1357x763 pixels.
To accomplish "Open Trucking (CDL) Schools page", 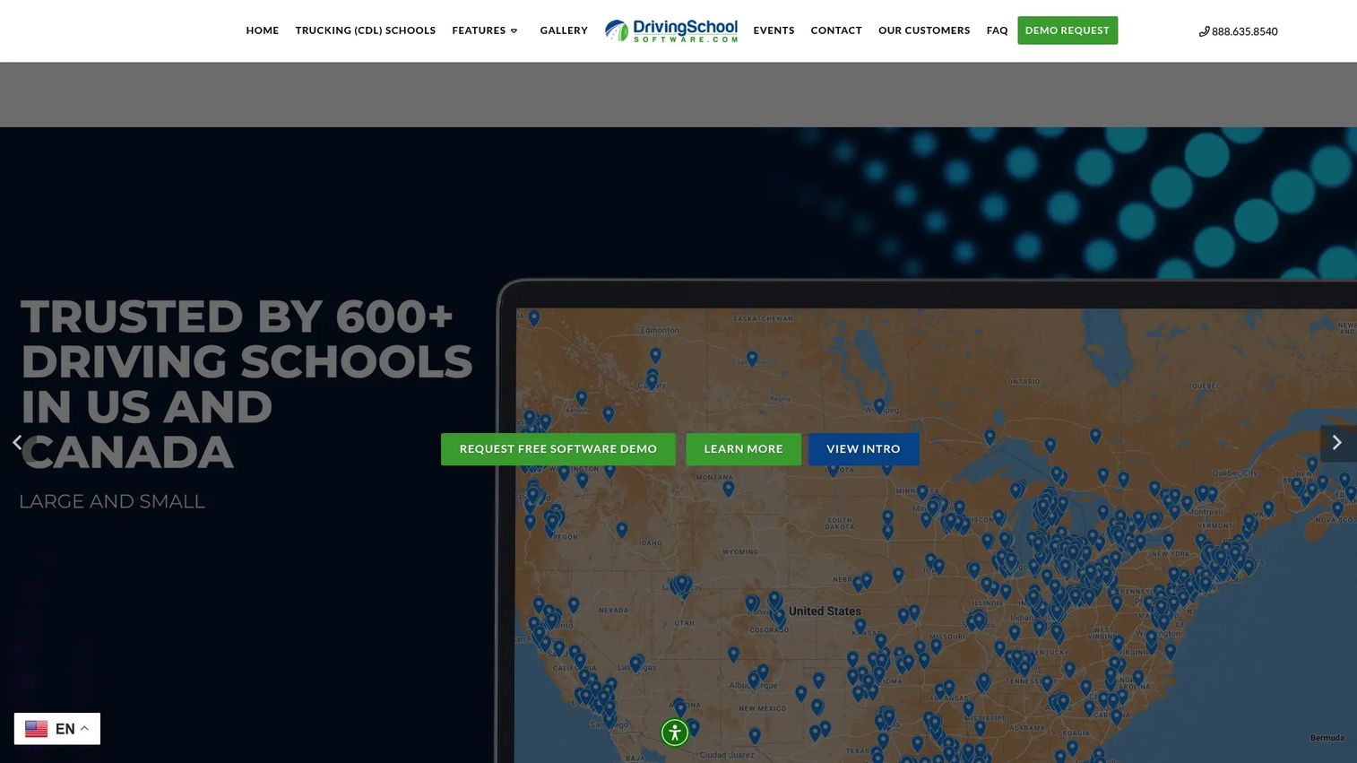I will pyautogui.click(x=366, y=30).
